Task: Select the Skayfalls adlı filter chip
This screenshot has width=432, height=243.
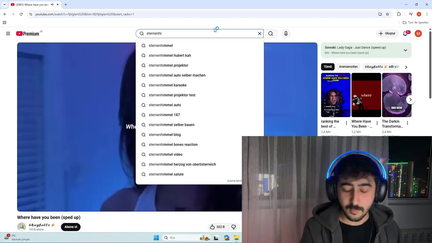Action: pos(382,67)
